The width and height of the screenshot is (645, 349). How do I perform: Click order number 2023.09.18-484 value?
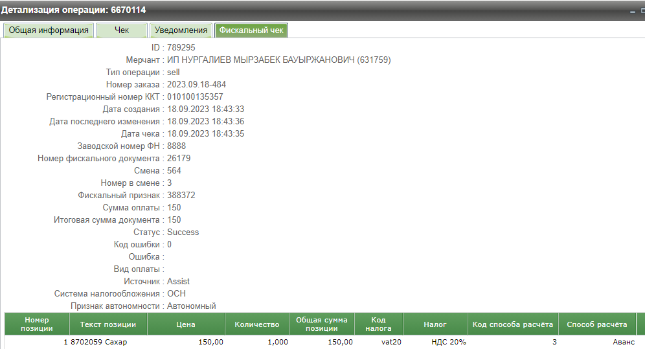[x=196, y=84]
